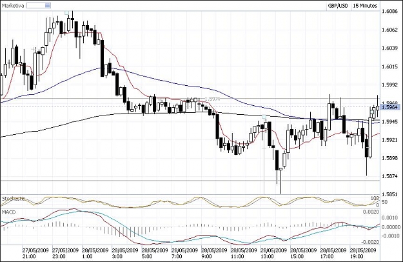Click the Marketiva title label

13,5
